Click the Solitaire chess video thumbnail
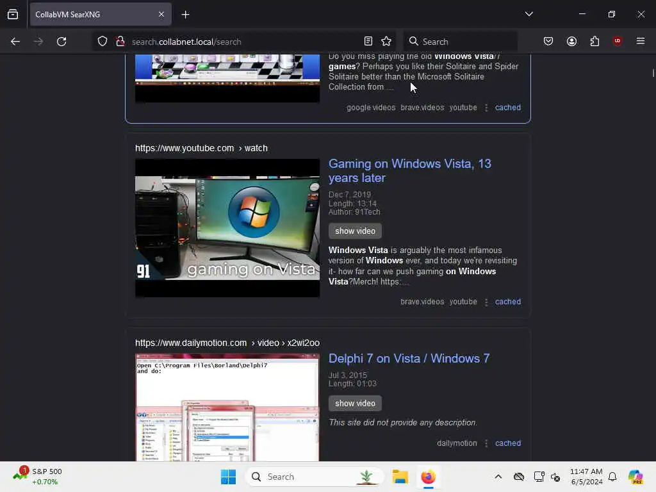This screenshot has width=656, height=492. point(227,78)
